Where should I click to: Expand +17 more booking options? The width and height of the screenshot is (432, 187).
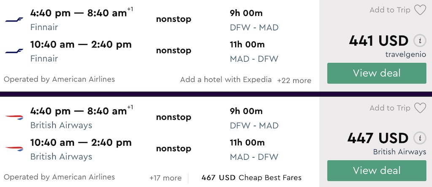click(x=165, y=178)
